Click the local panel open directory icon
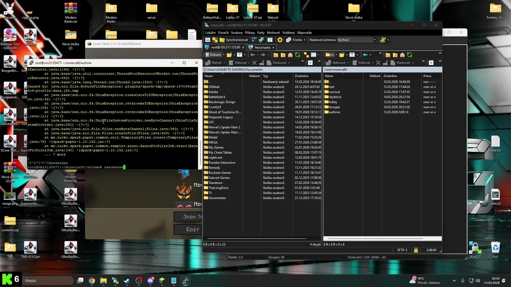The height and width of the screenshot is (287, 511). coord(229,55)
